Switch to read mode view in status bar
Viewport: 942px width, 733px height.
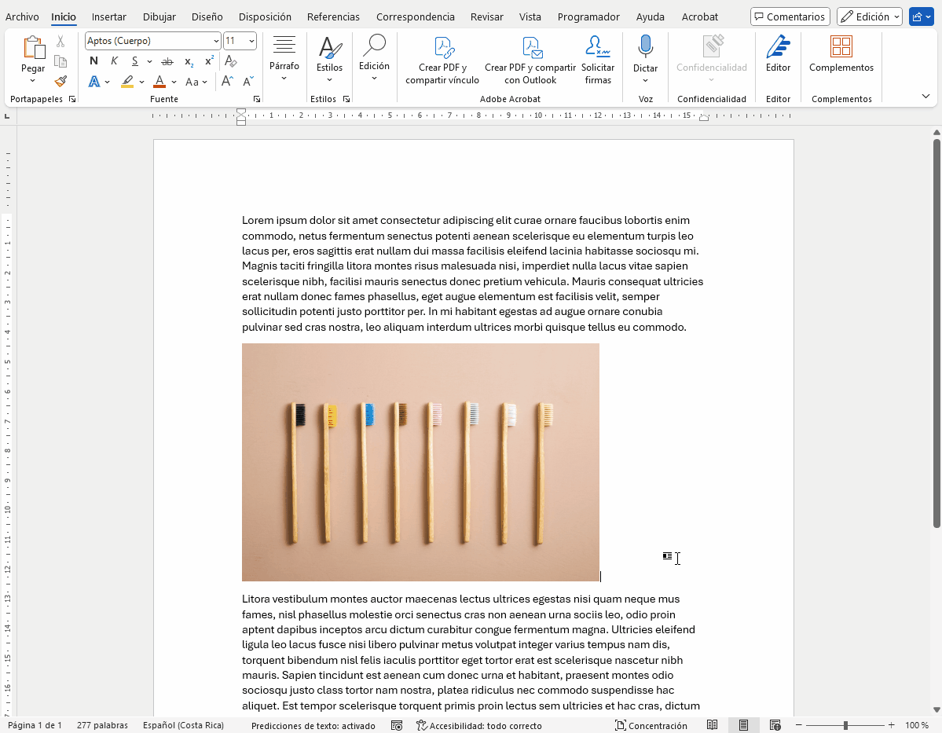(x=712, y=725)
